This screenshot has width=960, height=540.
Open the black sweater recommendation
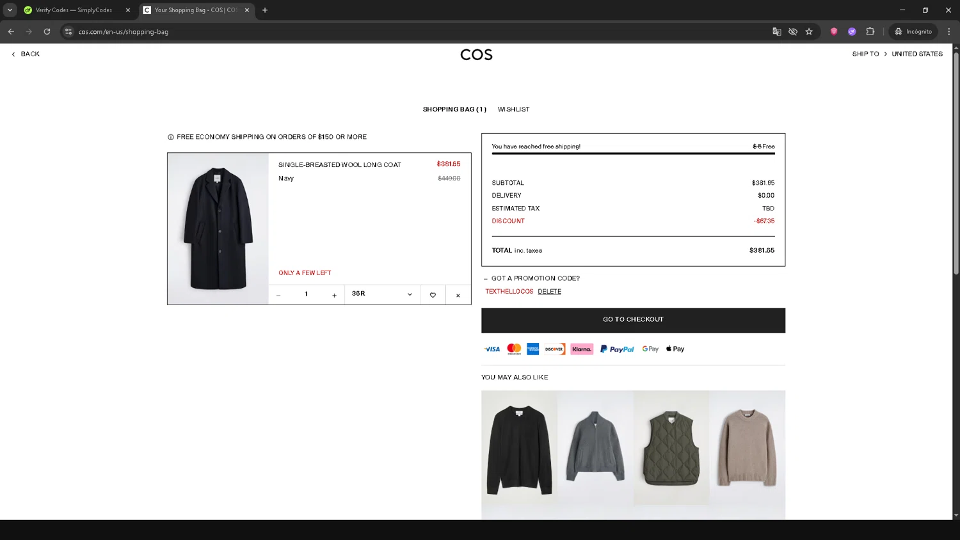pyautogui.click(x=519, y=448)
